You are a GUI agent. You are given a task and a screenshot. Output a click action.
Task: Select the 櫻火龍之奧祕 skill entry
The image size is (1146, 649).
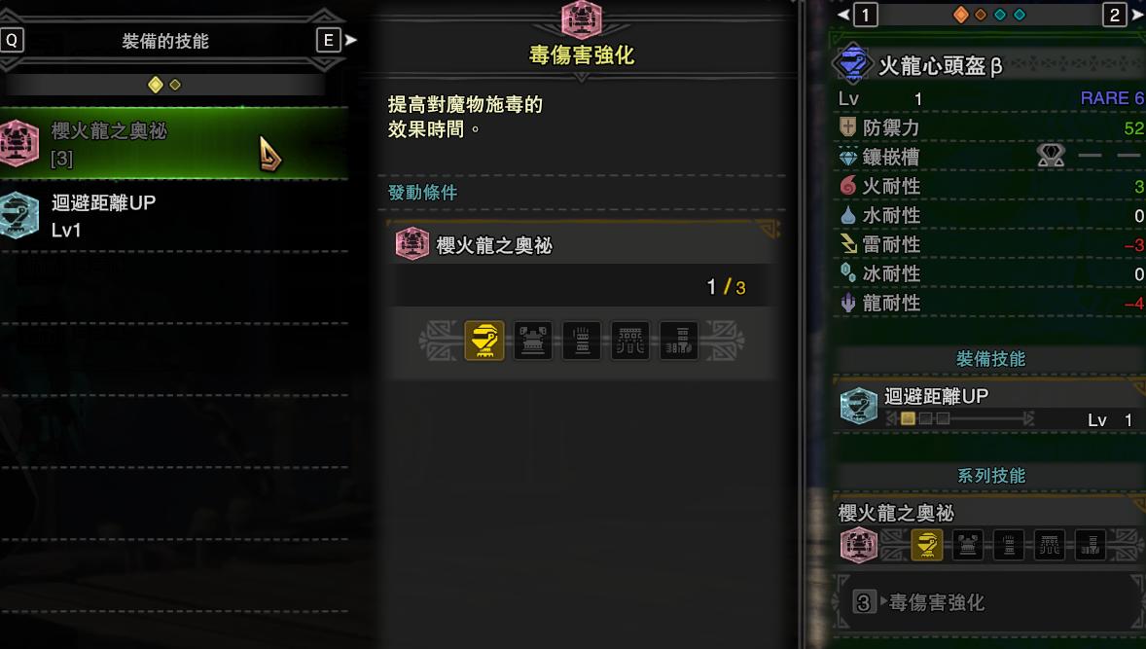pyautogui.click(x=174, y=143)
